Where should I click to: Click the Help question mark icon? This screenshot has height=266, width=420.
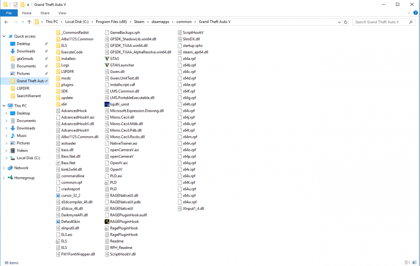coord(415,13)
